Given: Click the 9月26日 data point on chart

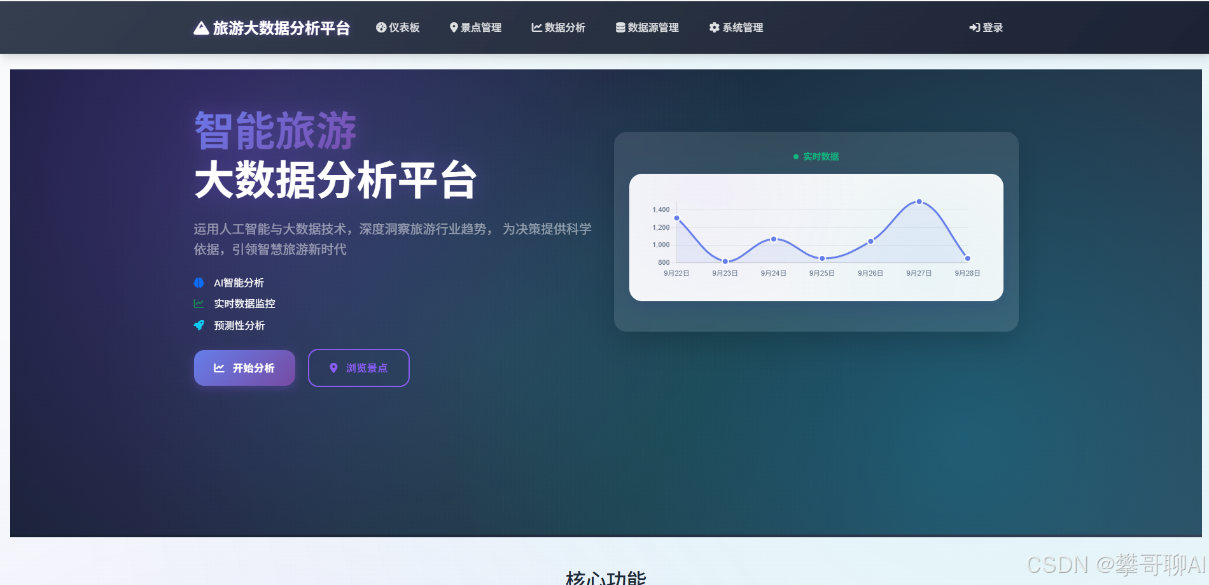Looking at the screenshot, I should [870, 241].
